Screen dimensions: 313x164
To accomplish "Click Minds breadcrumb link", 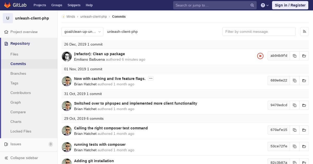I will [71, 17].
